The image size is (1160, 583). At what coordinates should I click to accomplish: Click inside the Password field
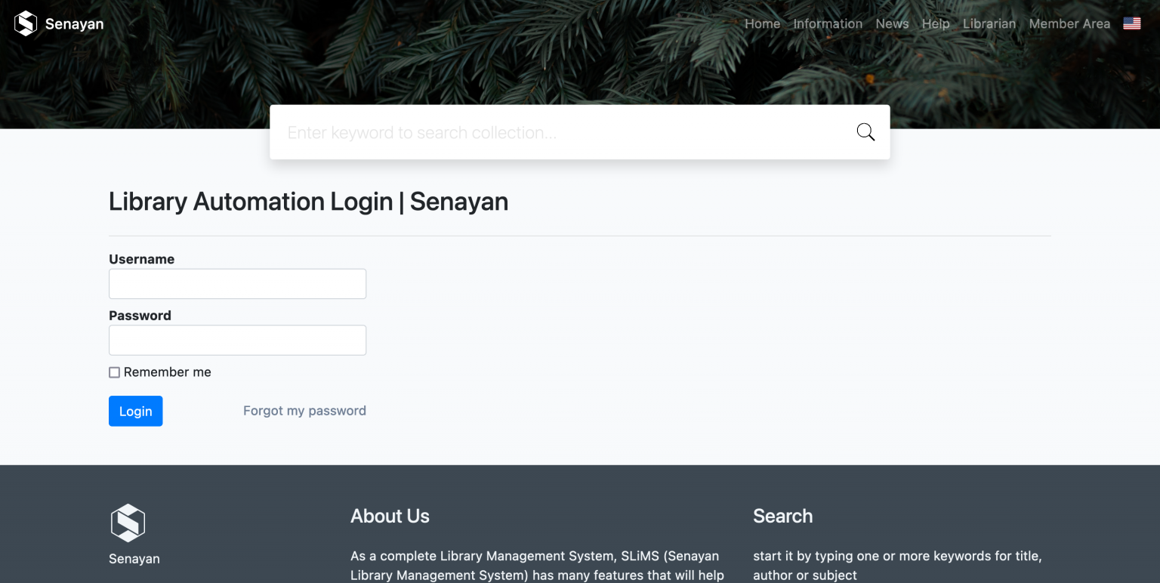(x=237, y=340)
